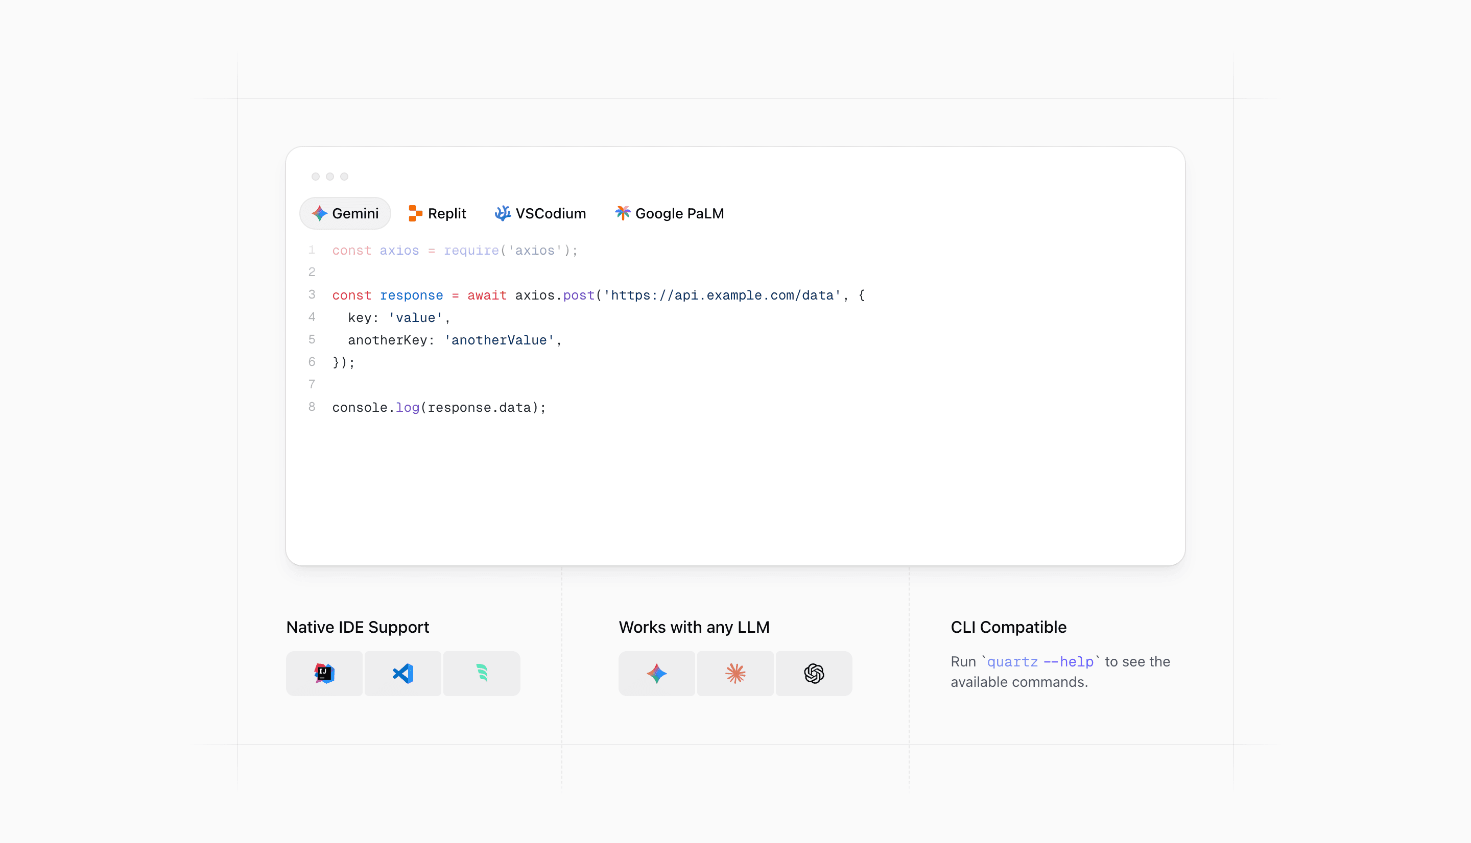Click the first gray window dot
Image resolution: width=1471 pixels, height=843 pixels.
(316, 177)
